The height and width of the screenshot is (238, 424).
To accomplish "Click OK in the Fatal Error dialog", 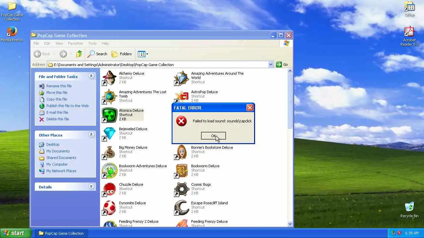I will coord(213,136).
